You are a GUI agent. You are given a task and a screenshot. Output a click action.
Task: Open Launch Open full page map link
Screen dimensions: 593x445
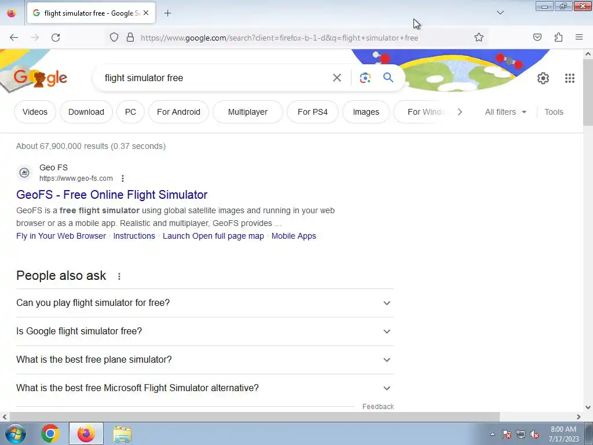(x=213, y=236)
